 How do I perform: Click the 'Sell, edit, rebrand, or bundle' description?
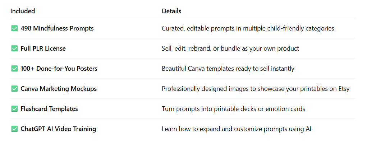[230, 48]
